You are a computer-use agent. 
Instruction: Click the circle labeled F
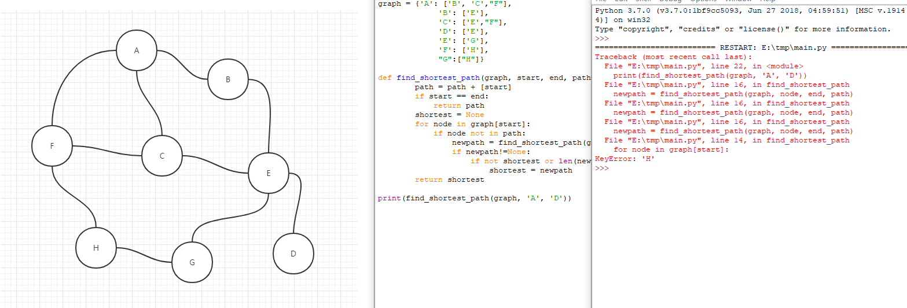point(52,146)
